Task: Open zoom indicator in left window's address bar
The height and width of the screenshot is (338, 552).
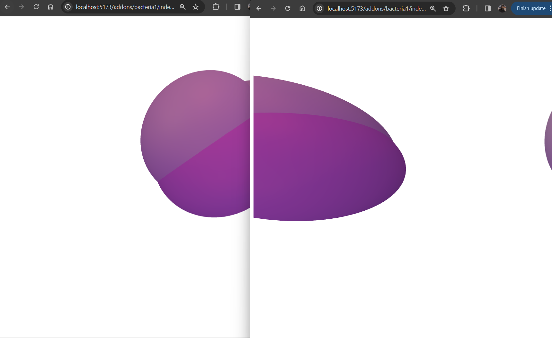Action: pos(183,7)
